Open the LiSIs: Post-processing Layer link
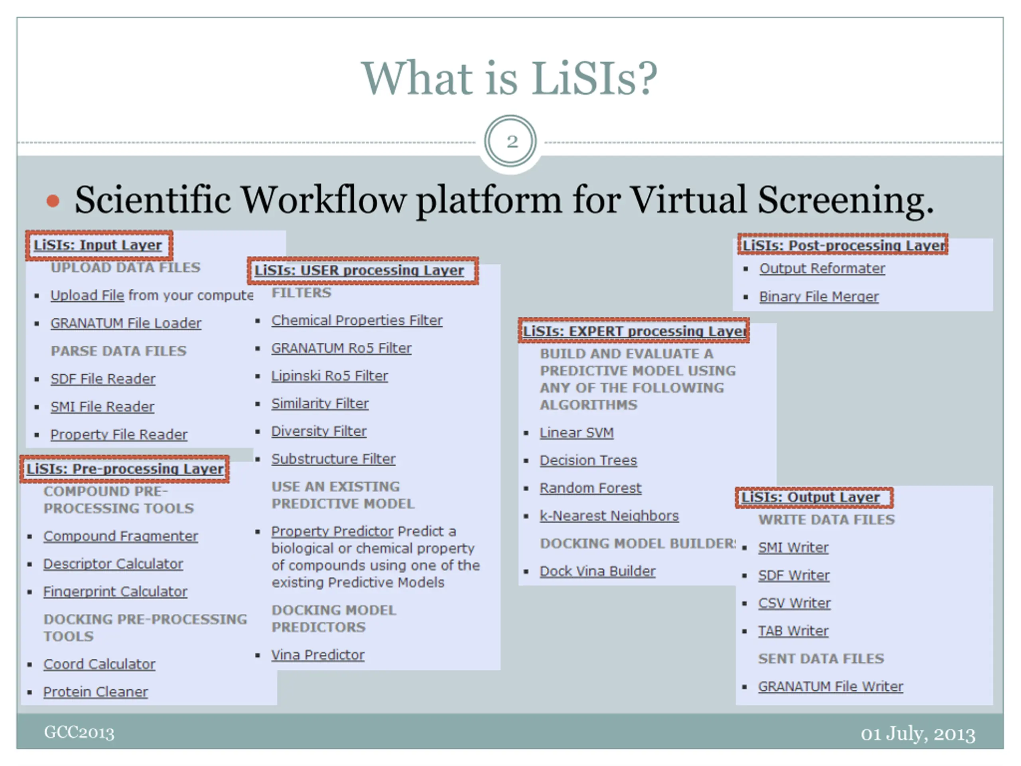The height and width of the screenshot is (766, 1021). coord(844,246)
